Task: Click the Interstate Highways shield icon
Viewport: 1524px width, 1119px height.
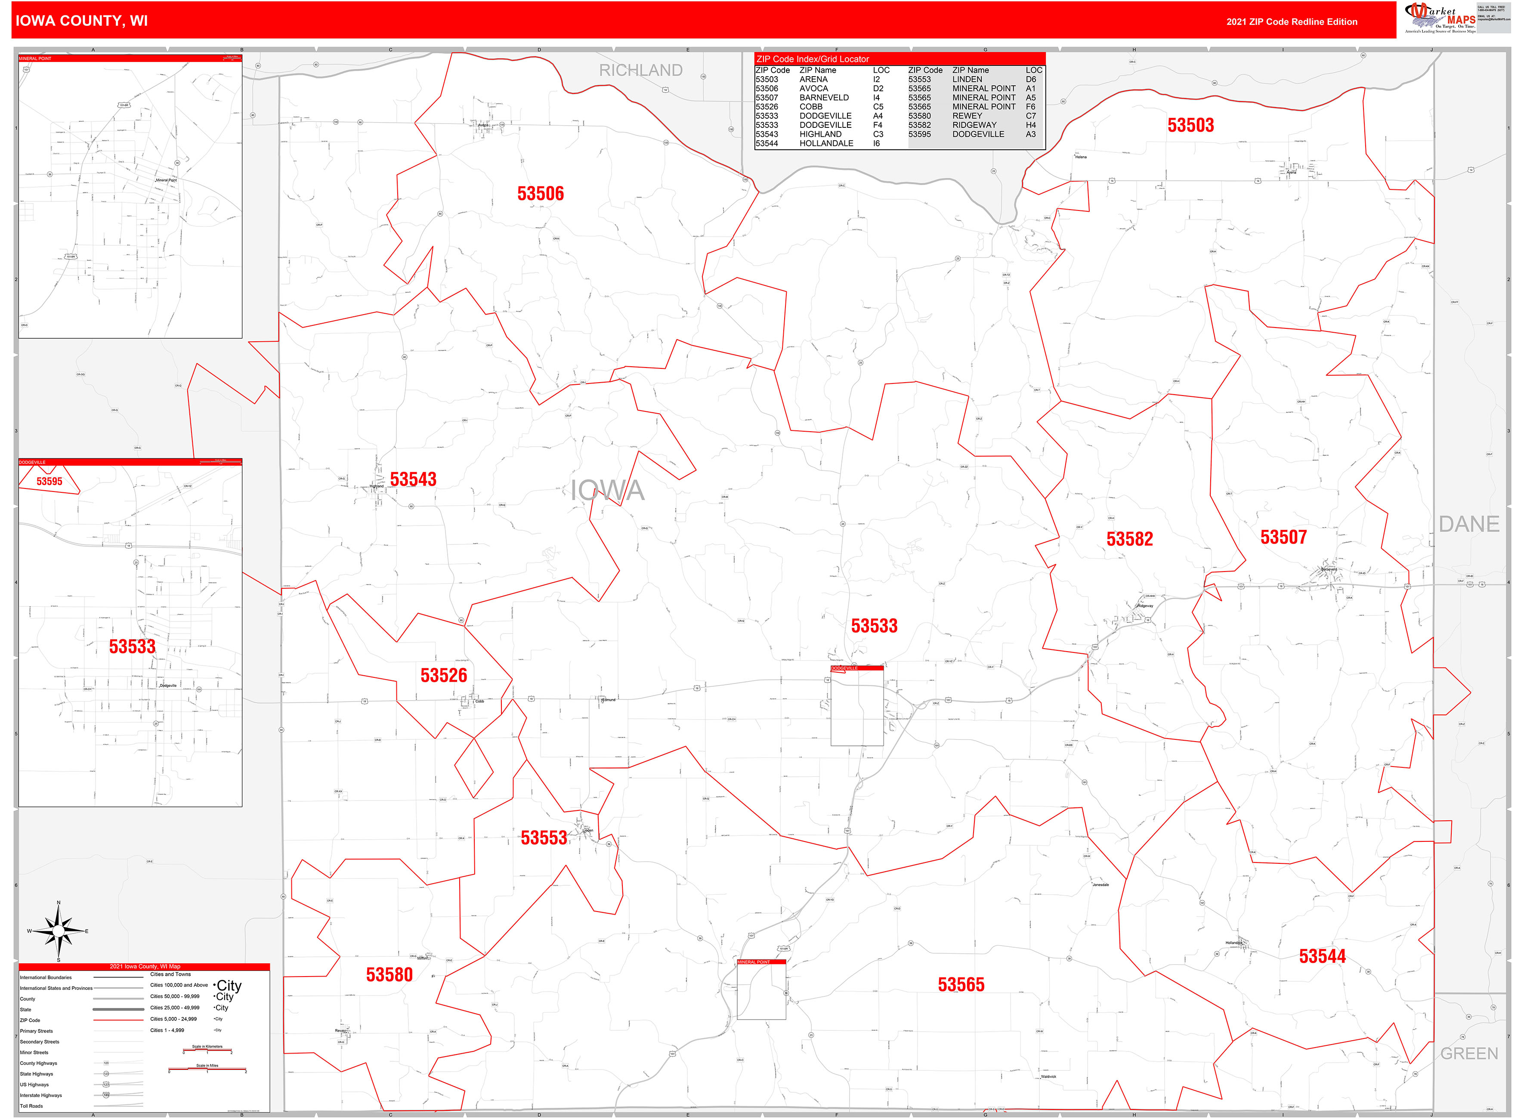Action: [106, 1095]
